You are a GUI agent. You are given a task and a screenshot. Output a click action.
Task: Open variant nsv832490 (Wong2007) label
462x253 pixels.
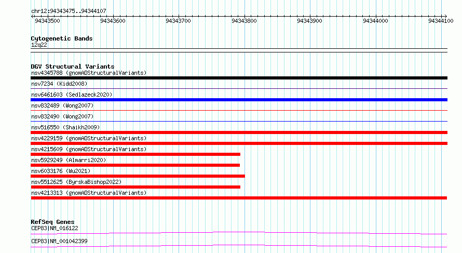62,116
